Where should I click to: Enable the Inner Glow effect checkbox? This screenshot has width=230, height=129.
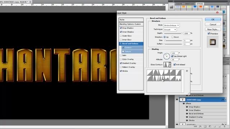pos(121,40)
